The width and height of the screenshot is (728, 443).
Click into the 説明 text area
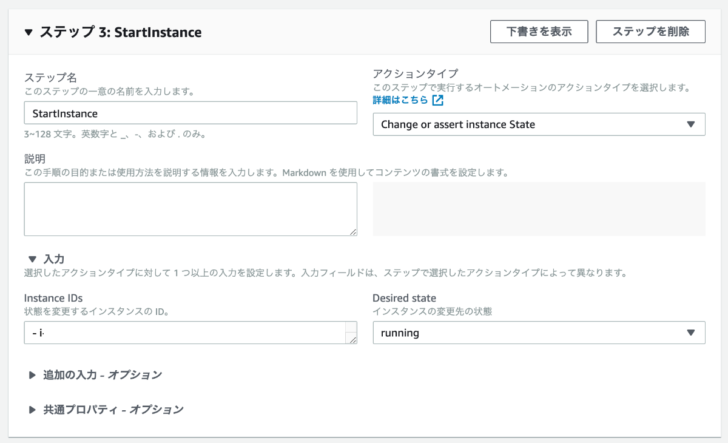(190, 209)
